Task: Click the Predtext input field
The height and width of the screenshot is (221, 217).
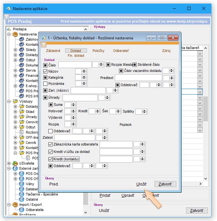Action: click(138, 78)
